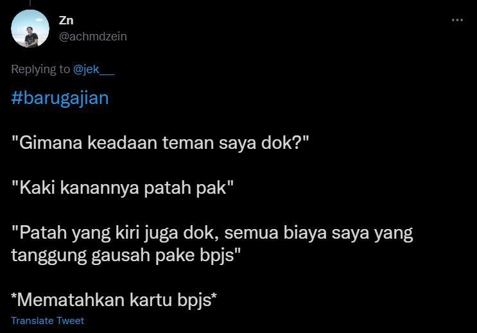Click empty tweet area right of hashtag
The height and width of the screenshot is (333, 477).
(273, 98)
